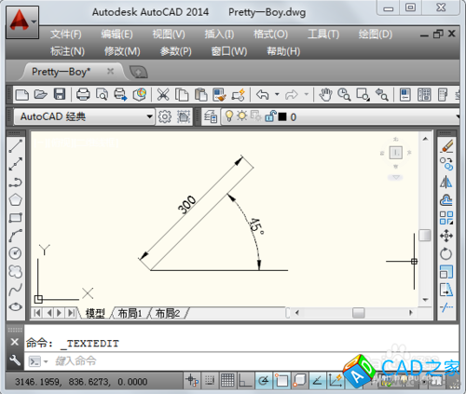
Task: Activate Match Properties brush icon
Action: [x=219, y=94]
